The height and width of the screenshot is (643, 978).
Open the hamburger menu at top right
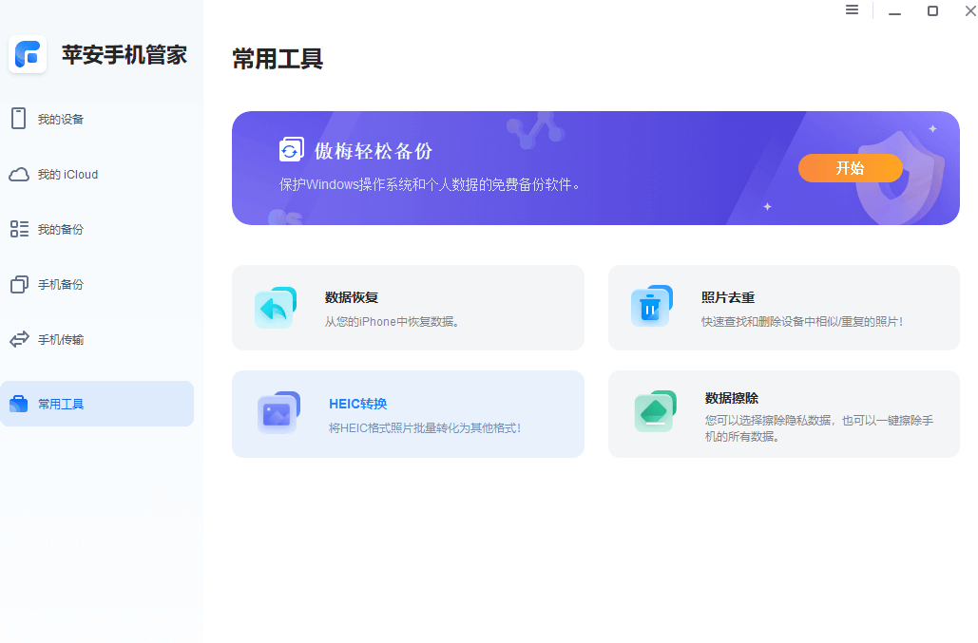[852, 10]
